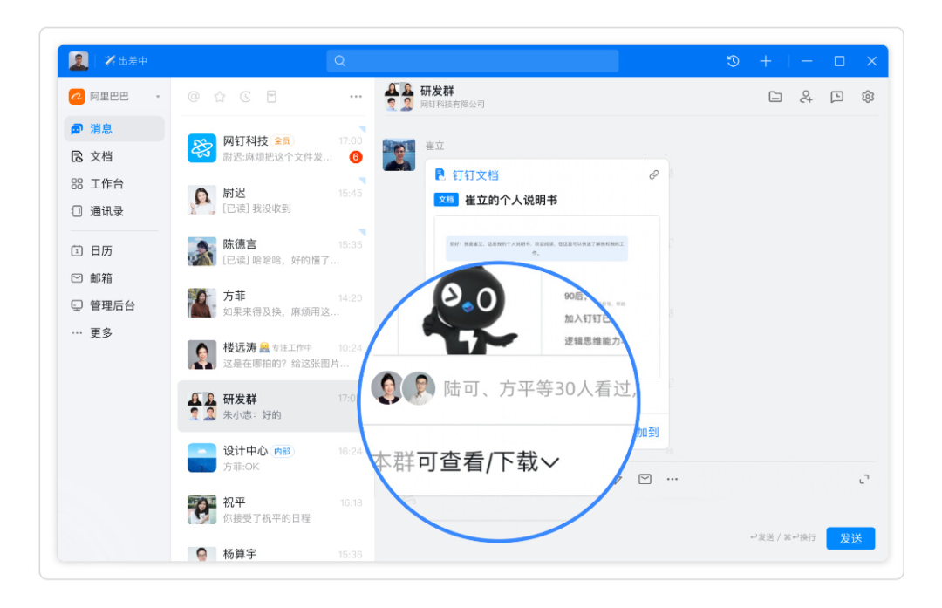Click the user profile avatar in title bar
This screenshot has height=608, width=942.
tap(78, 61)
